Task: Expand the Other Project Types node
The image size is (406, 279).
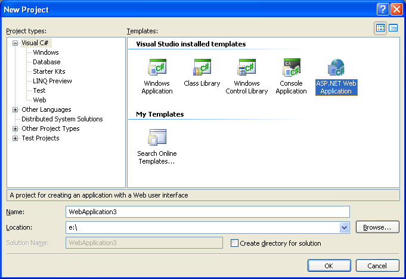Action: pos(16,128)
